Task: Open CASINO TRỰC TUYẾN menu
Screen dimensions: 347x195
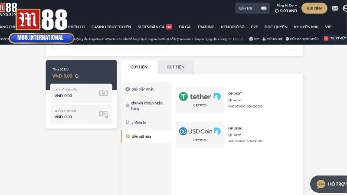Action: point(111,27)
